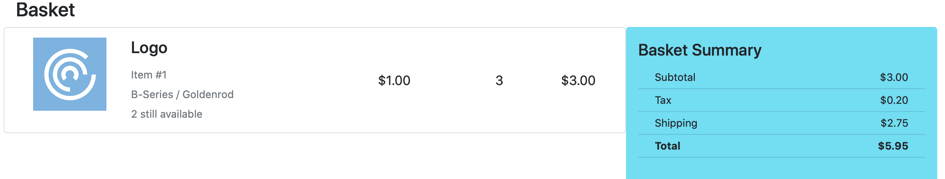Click the Basket Summary heading
945x179 pixels.
700,50
